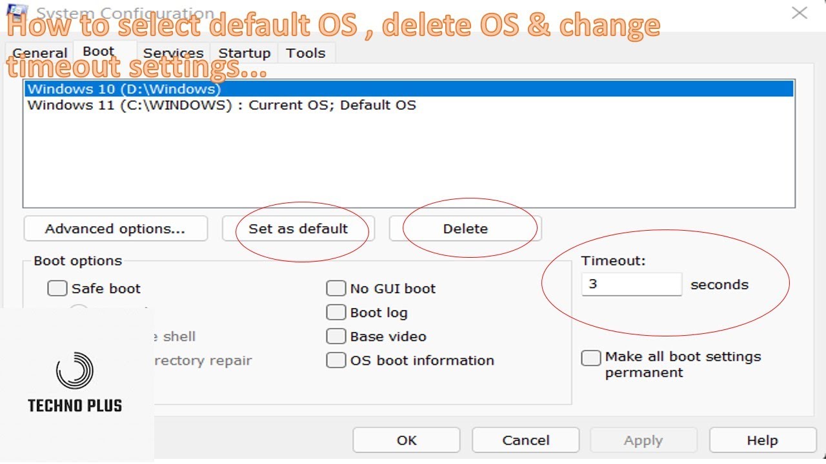
Task: Cancel the System Configuration dialog
Action: point(526,440)
